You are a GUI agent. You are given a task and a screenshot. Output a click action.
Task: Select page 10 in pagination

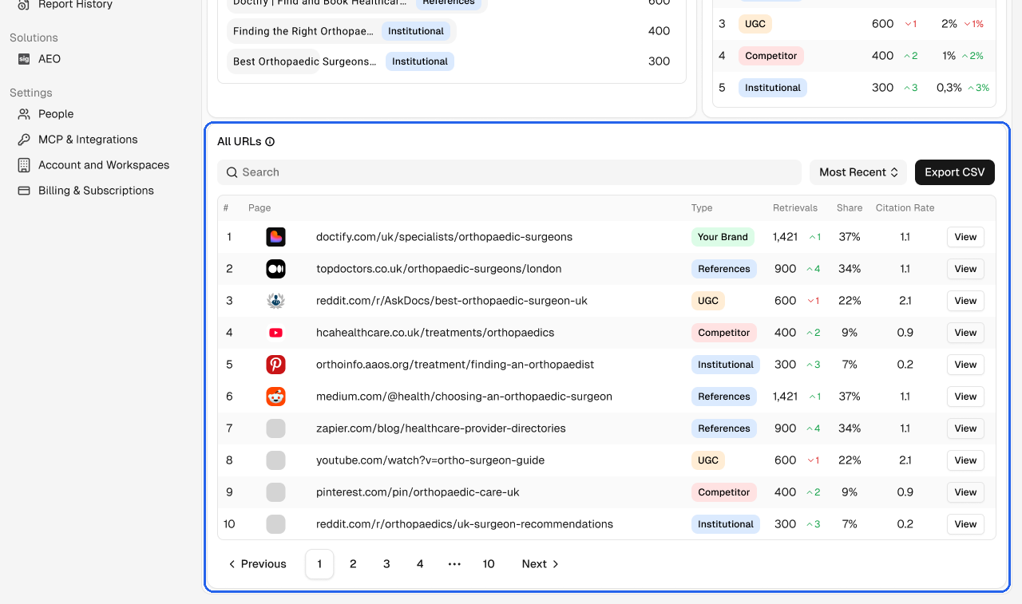coord(489,564)
